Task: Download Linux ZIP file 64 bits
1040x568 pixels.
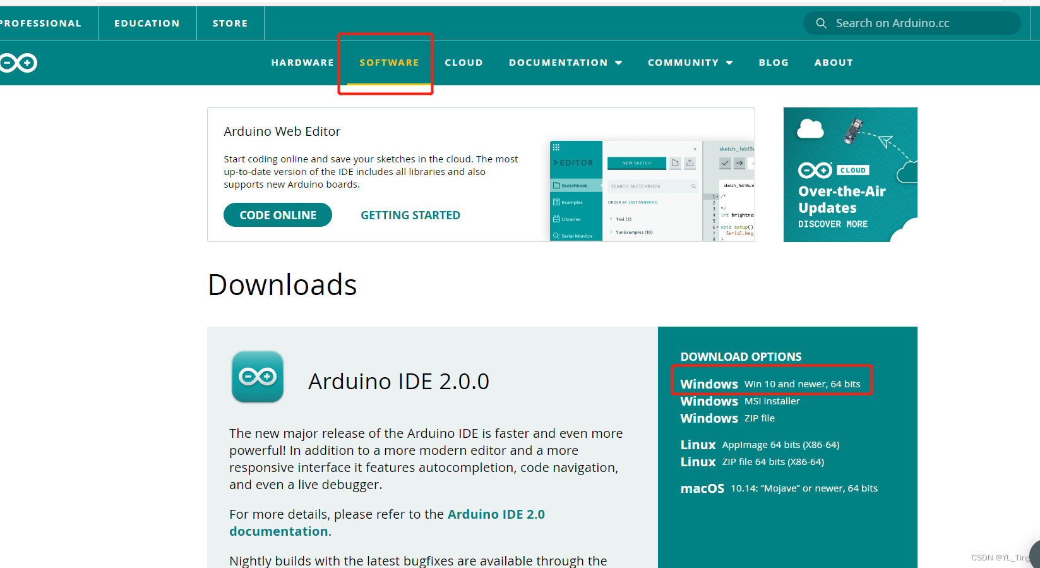Action: click(x=752, y=462)
